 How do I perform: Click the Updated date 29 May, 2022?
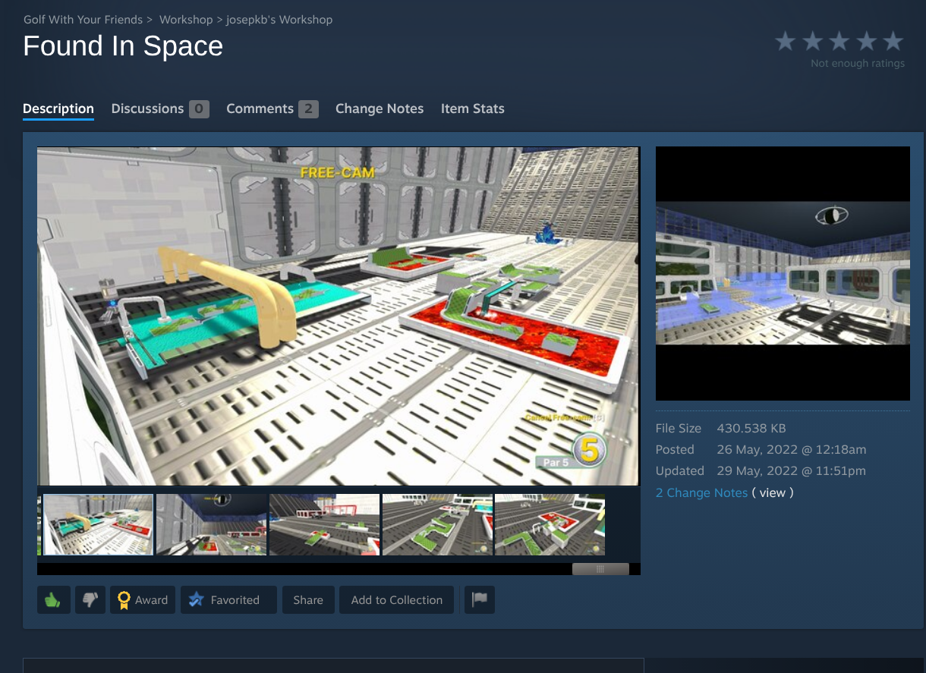pos(791,470)
